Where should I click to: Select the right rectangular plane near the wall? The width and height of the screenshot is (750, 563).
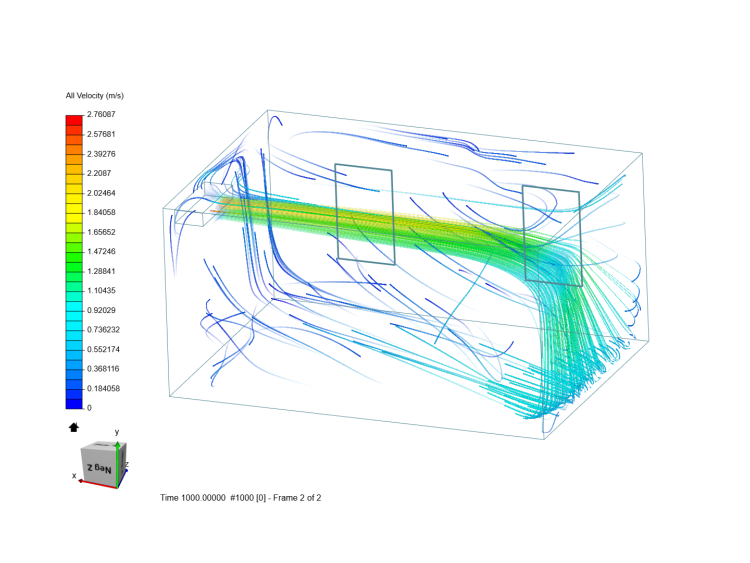(x=552, y=236)
